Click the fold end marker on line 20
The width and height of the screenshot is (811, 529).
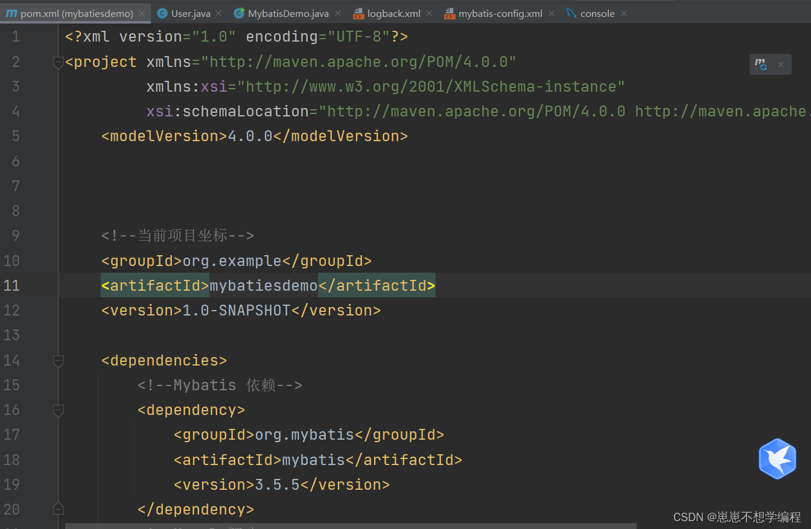[x=58, y=508]
